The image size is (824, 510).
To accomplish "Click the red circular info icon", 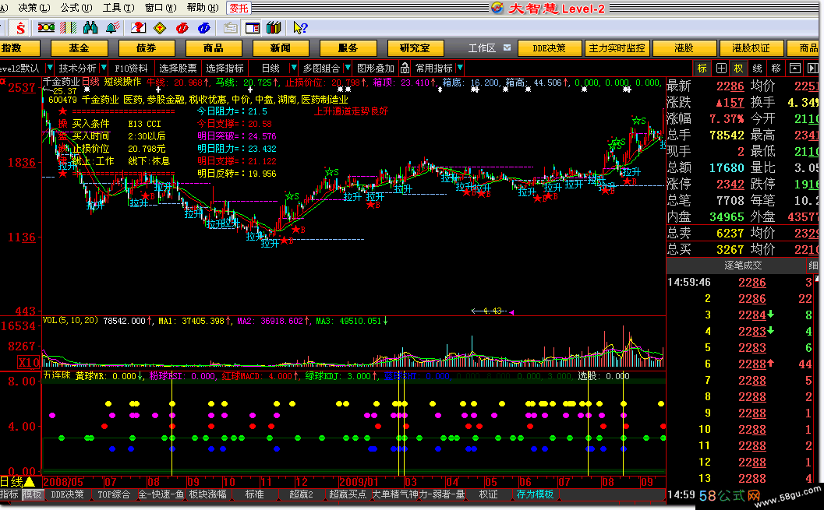I will pyautogui.click(x=182, y=27).
